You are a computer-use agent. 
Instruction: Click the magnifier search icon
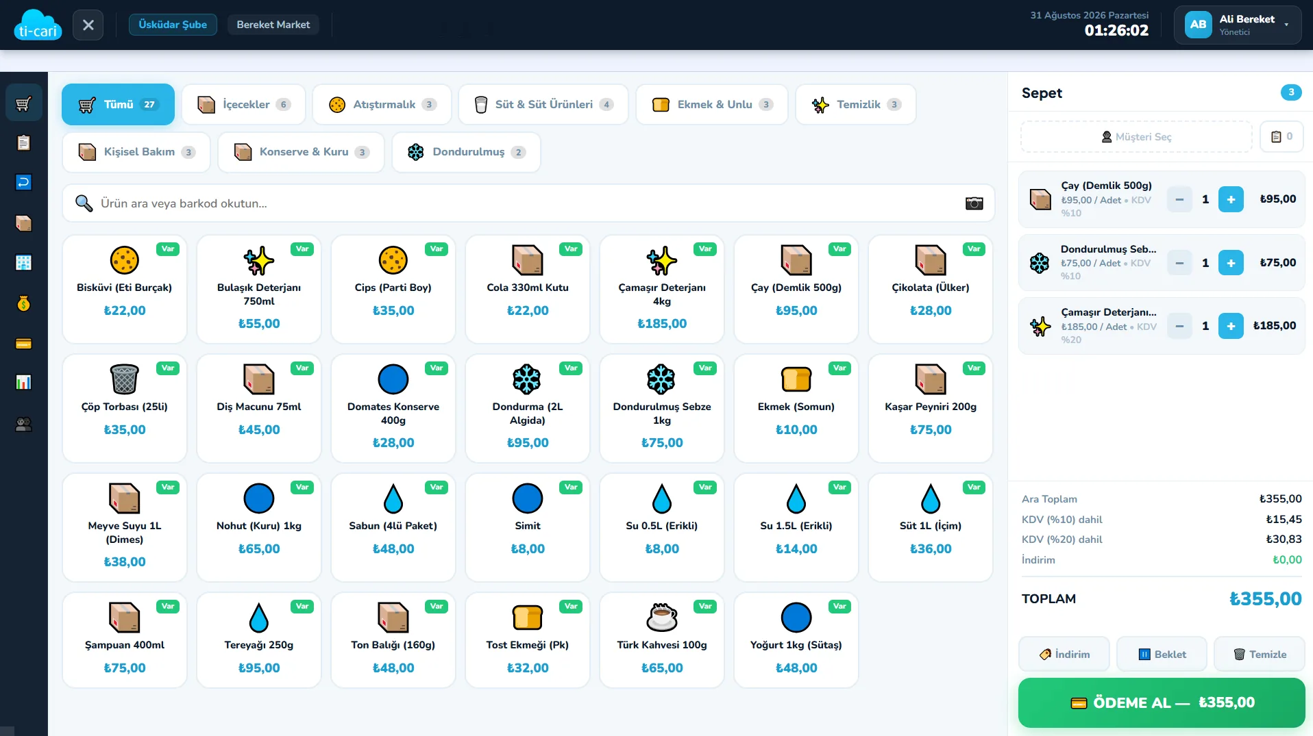pos(84,203)
